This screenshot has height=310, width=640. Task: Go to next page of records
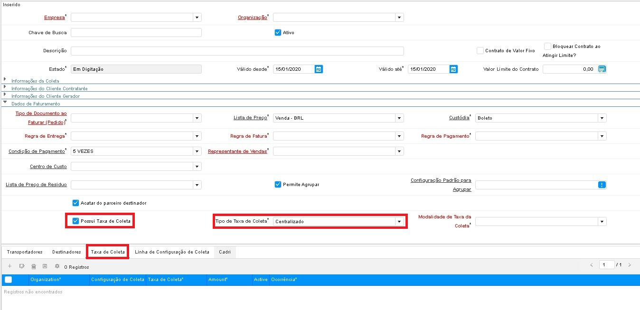point(630,265)
